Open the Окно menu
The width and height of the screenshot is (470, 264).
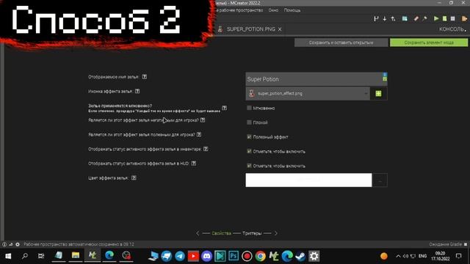click(273, 10)
